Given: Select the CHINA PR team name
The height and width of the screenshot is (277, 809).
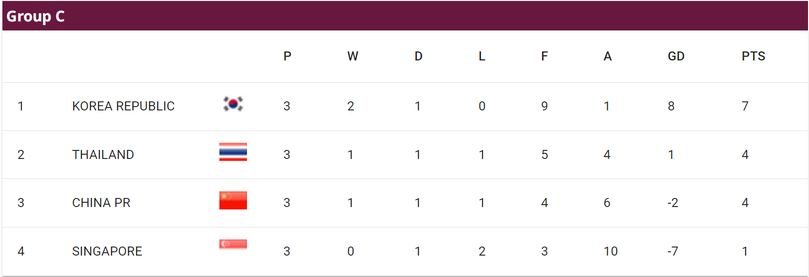Looking at the screenshot, I should (101, 203).
